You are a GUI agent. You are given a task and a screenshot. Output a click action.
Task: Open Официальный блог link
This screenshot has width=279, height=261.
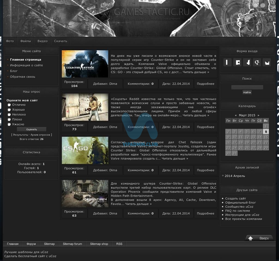tap(241, 203)
